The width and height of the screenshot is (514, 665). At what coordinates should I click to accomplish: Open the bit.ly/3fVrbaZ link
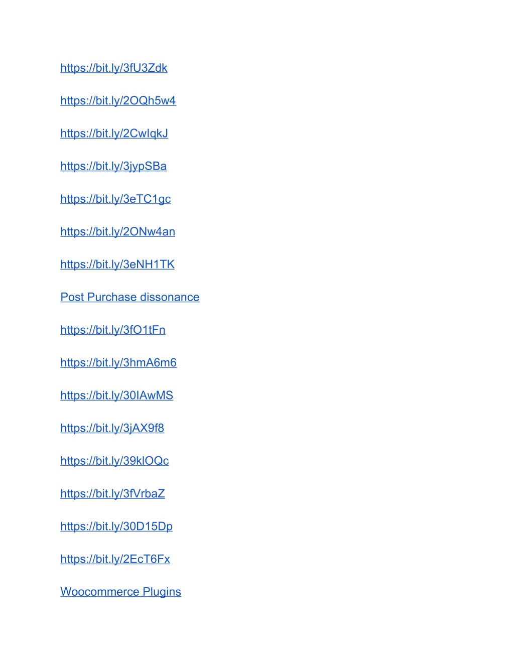pos(113,494)
